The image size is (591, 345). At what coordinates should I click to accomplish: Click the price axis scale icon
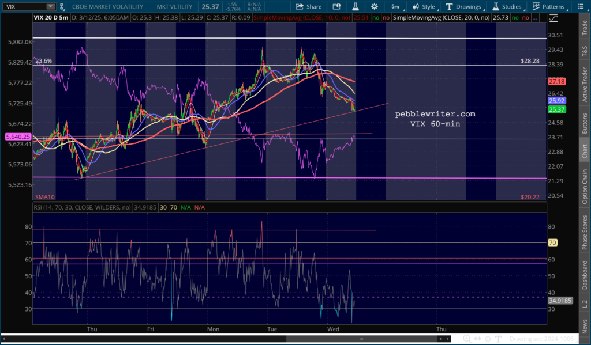coord(554,18)
